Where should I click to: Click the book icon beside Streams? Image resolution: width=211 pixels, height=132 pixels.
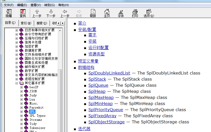click(26, 120)
